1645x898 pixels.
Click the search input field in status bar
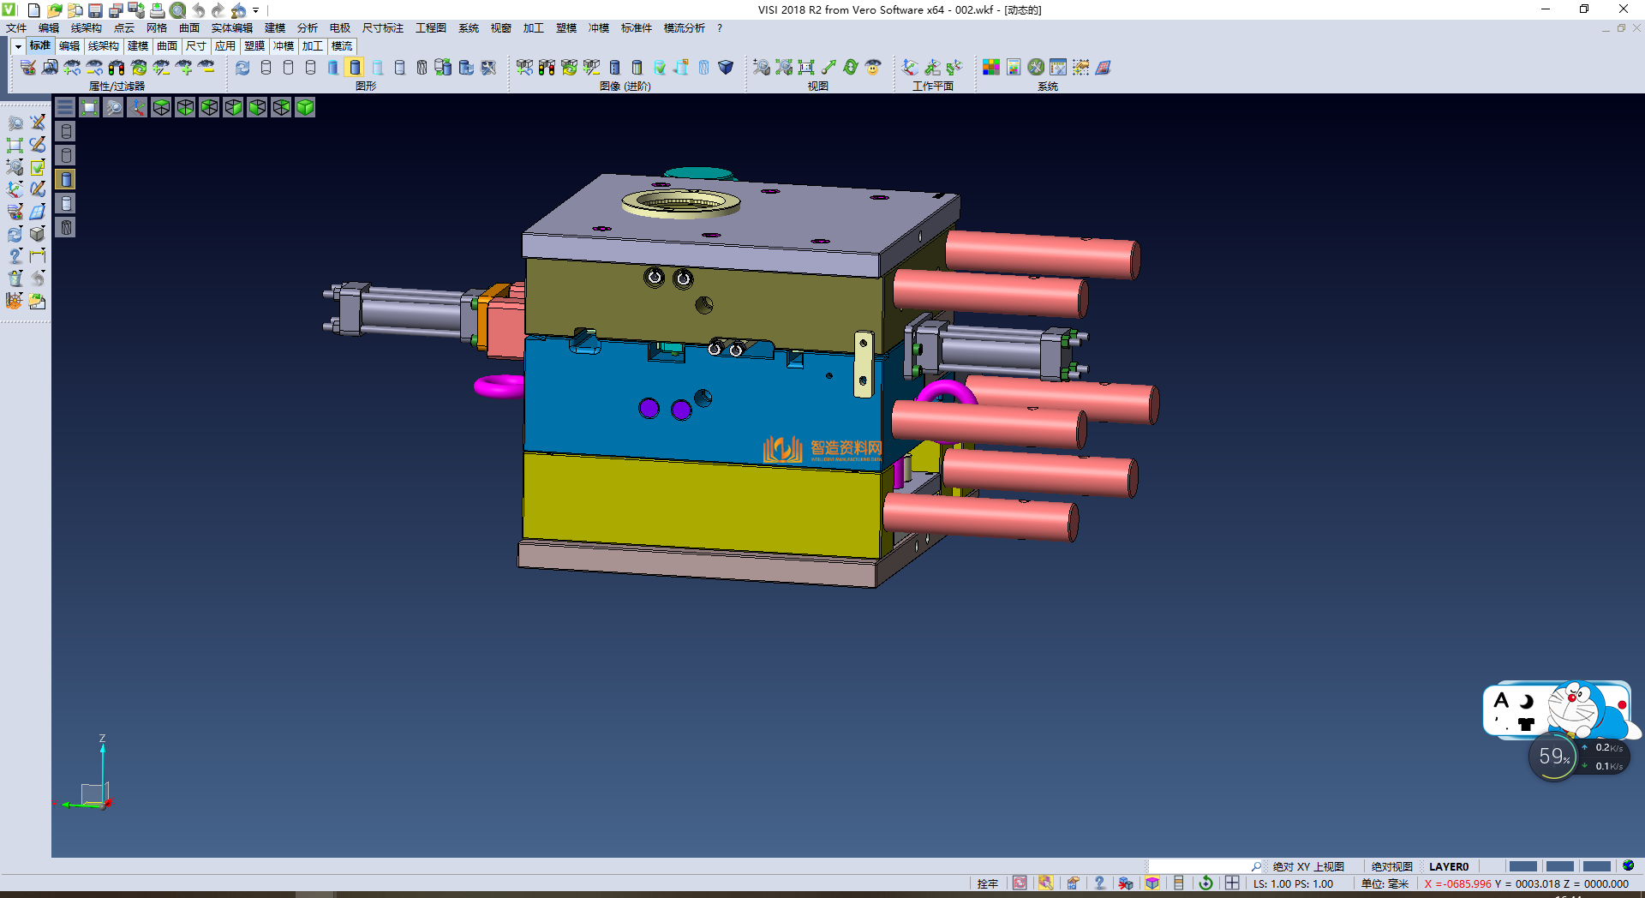tap(1199, 866)
